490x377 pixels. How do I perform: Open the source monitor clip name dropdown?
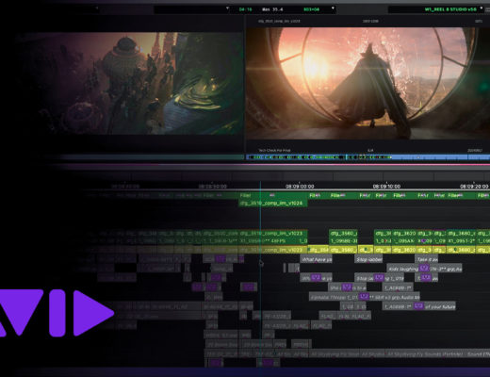(x=227, y=8)
